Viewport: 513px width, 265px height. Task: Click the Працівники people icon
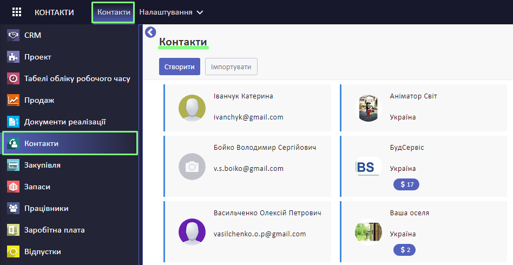pos(14,208)
